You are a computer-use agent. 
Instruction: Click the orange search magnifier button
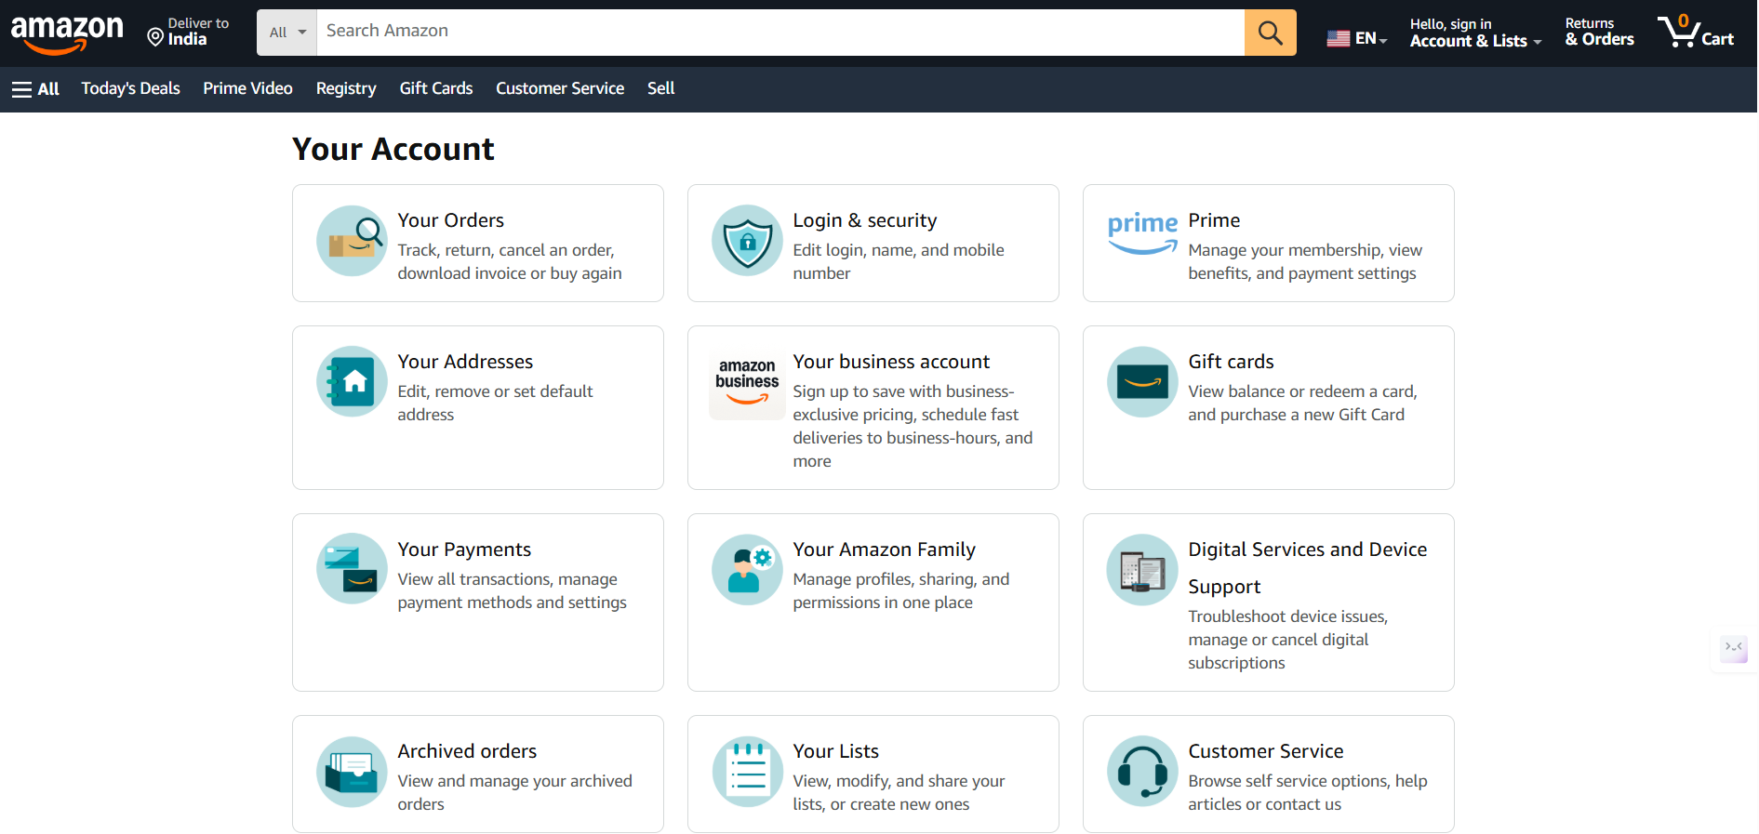click(x=1270, y=33)
